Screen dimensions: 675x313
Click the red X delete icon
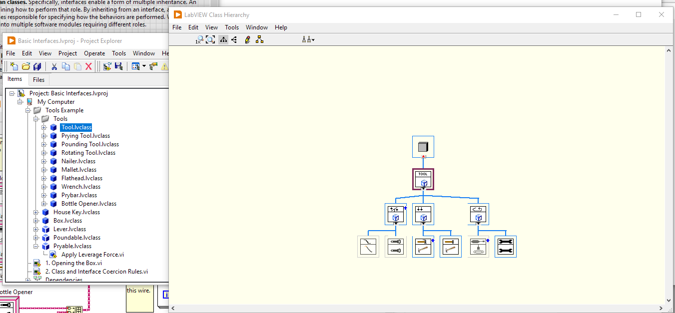pyautogui.click(x=89, y=66)
